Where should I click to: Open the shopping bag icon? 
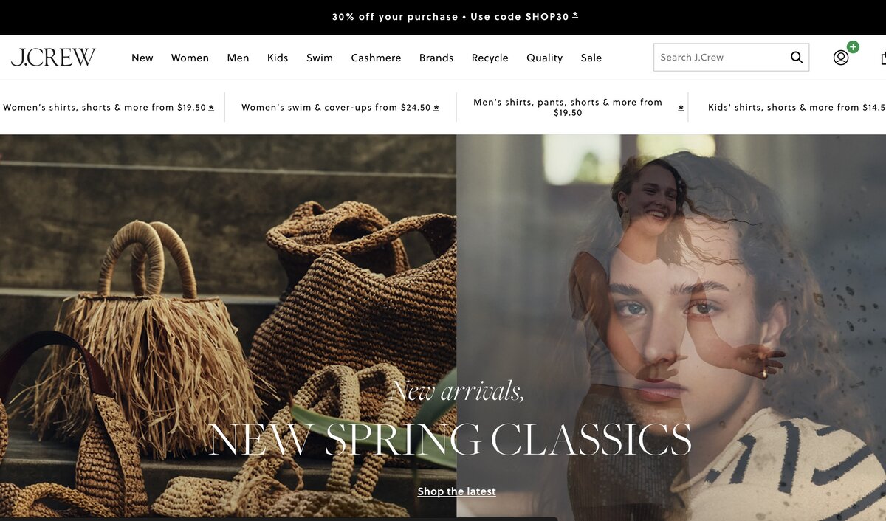pyautogui.click(x=883, y=58)
